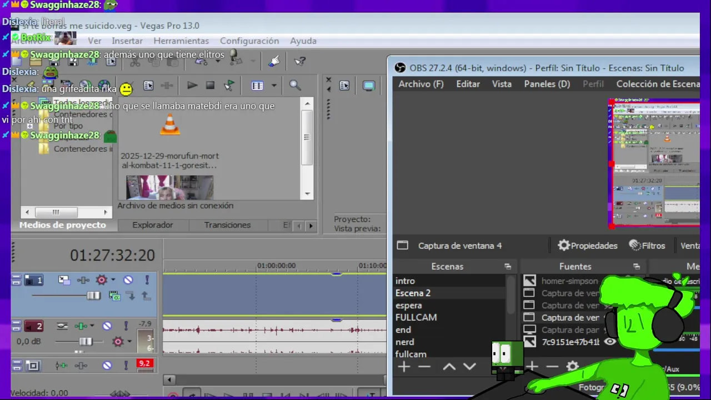Click the master bus green FX icon
The image size is (711, 400).
[61, 365]
